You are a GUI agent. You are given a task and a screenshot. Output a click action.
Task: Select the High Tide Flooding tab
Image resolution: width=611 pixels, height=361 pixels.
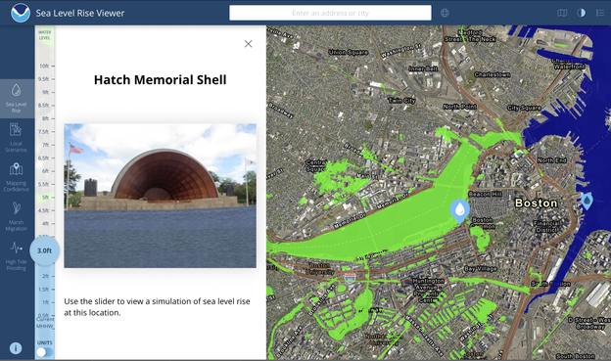point(17,256)
